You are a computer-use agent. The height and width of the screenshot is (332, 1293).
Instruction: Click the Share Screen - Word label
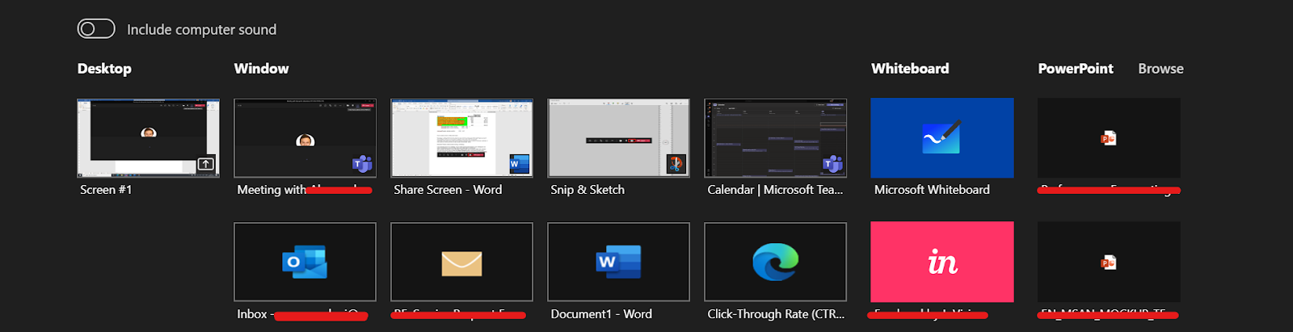pyautogui.click(x=448, y=190)
